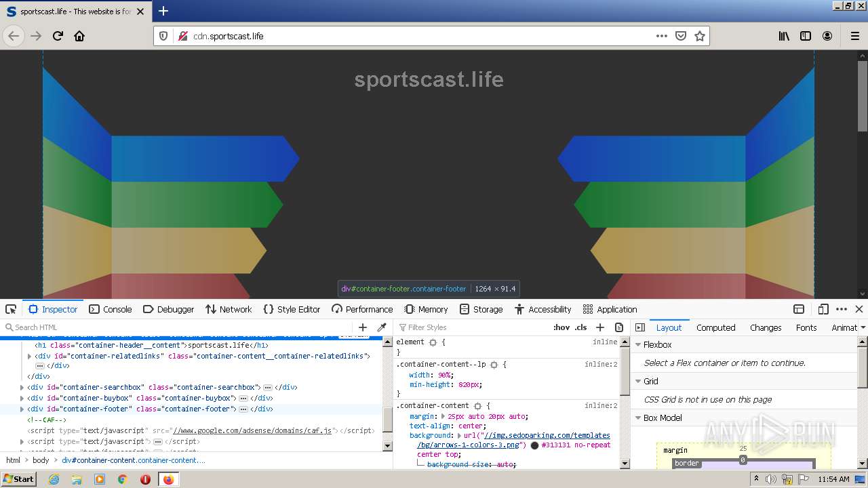Open page actions three-dot menu
The width and height of the screenshot is (868, 488).
pyautogui.click(x=662, y=36)
